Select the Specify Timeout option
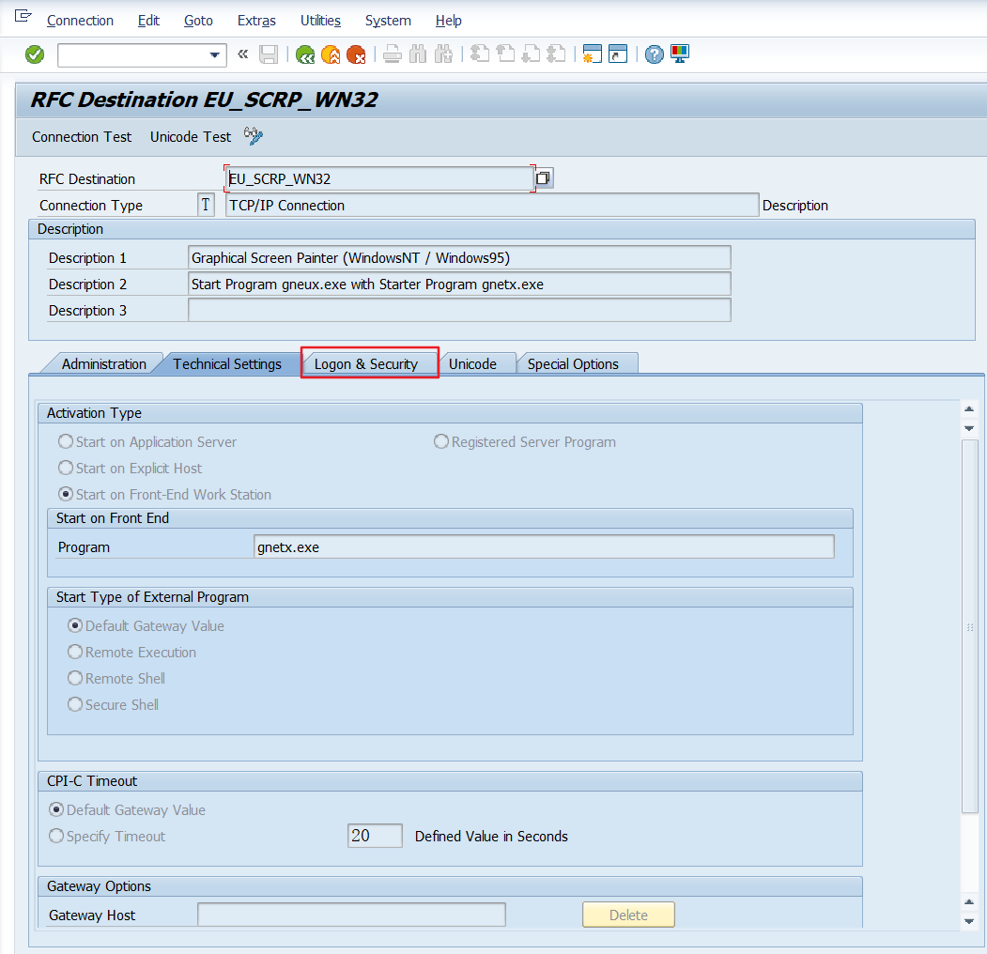Viewport: 987px width, 954px height. (55, 835)
